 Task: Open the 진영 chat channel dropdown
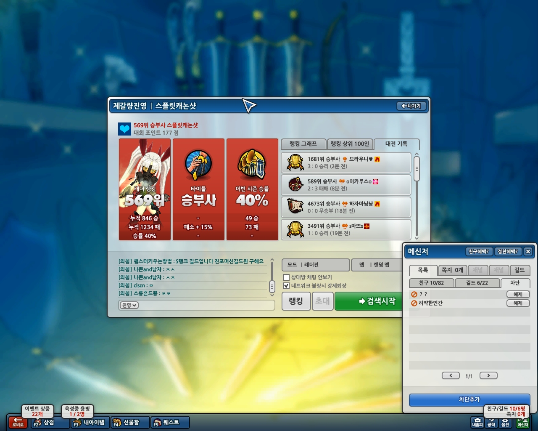click(x=129, y=305)
